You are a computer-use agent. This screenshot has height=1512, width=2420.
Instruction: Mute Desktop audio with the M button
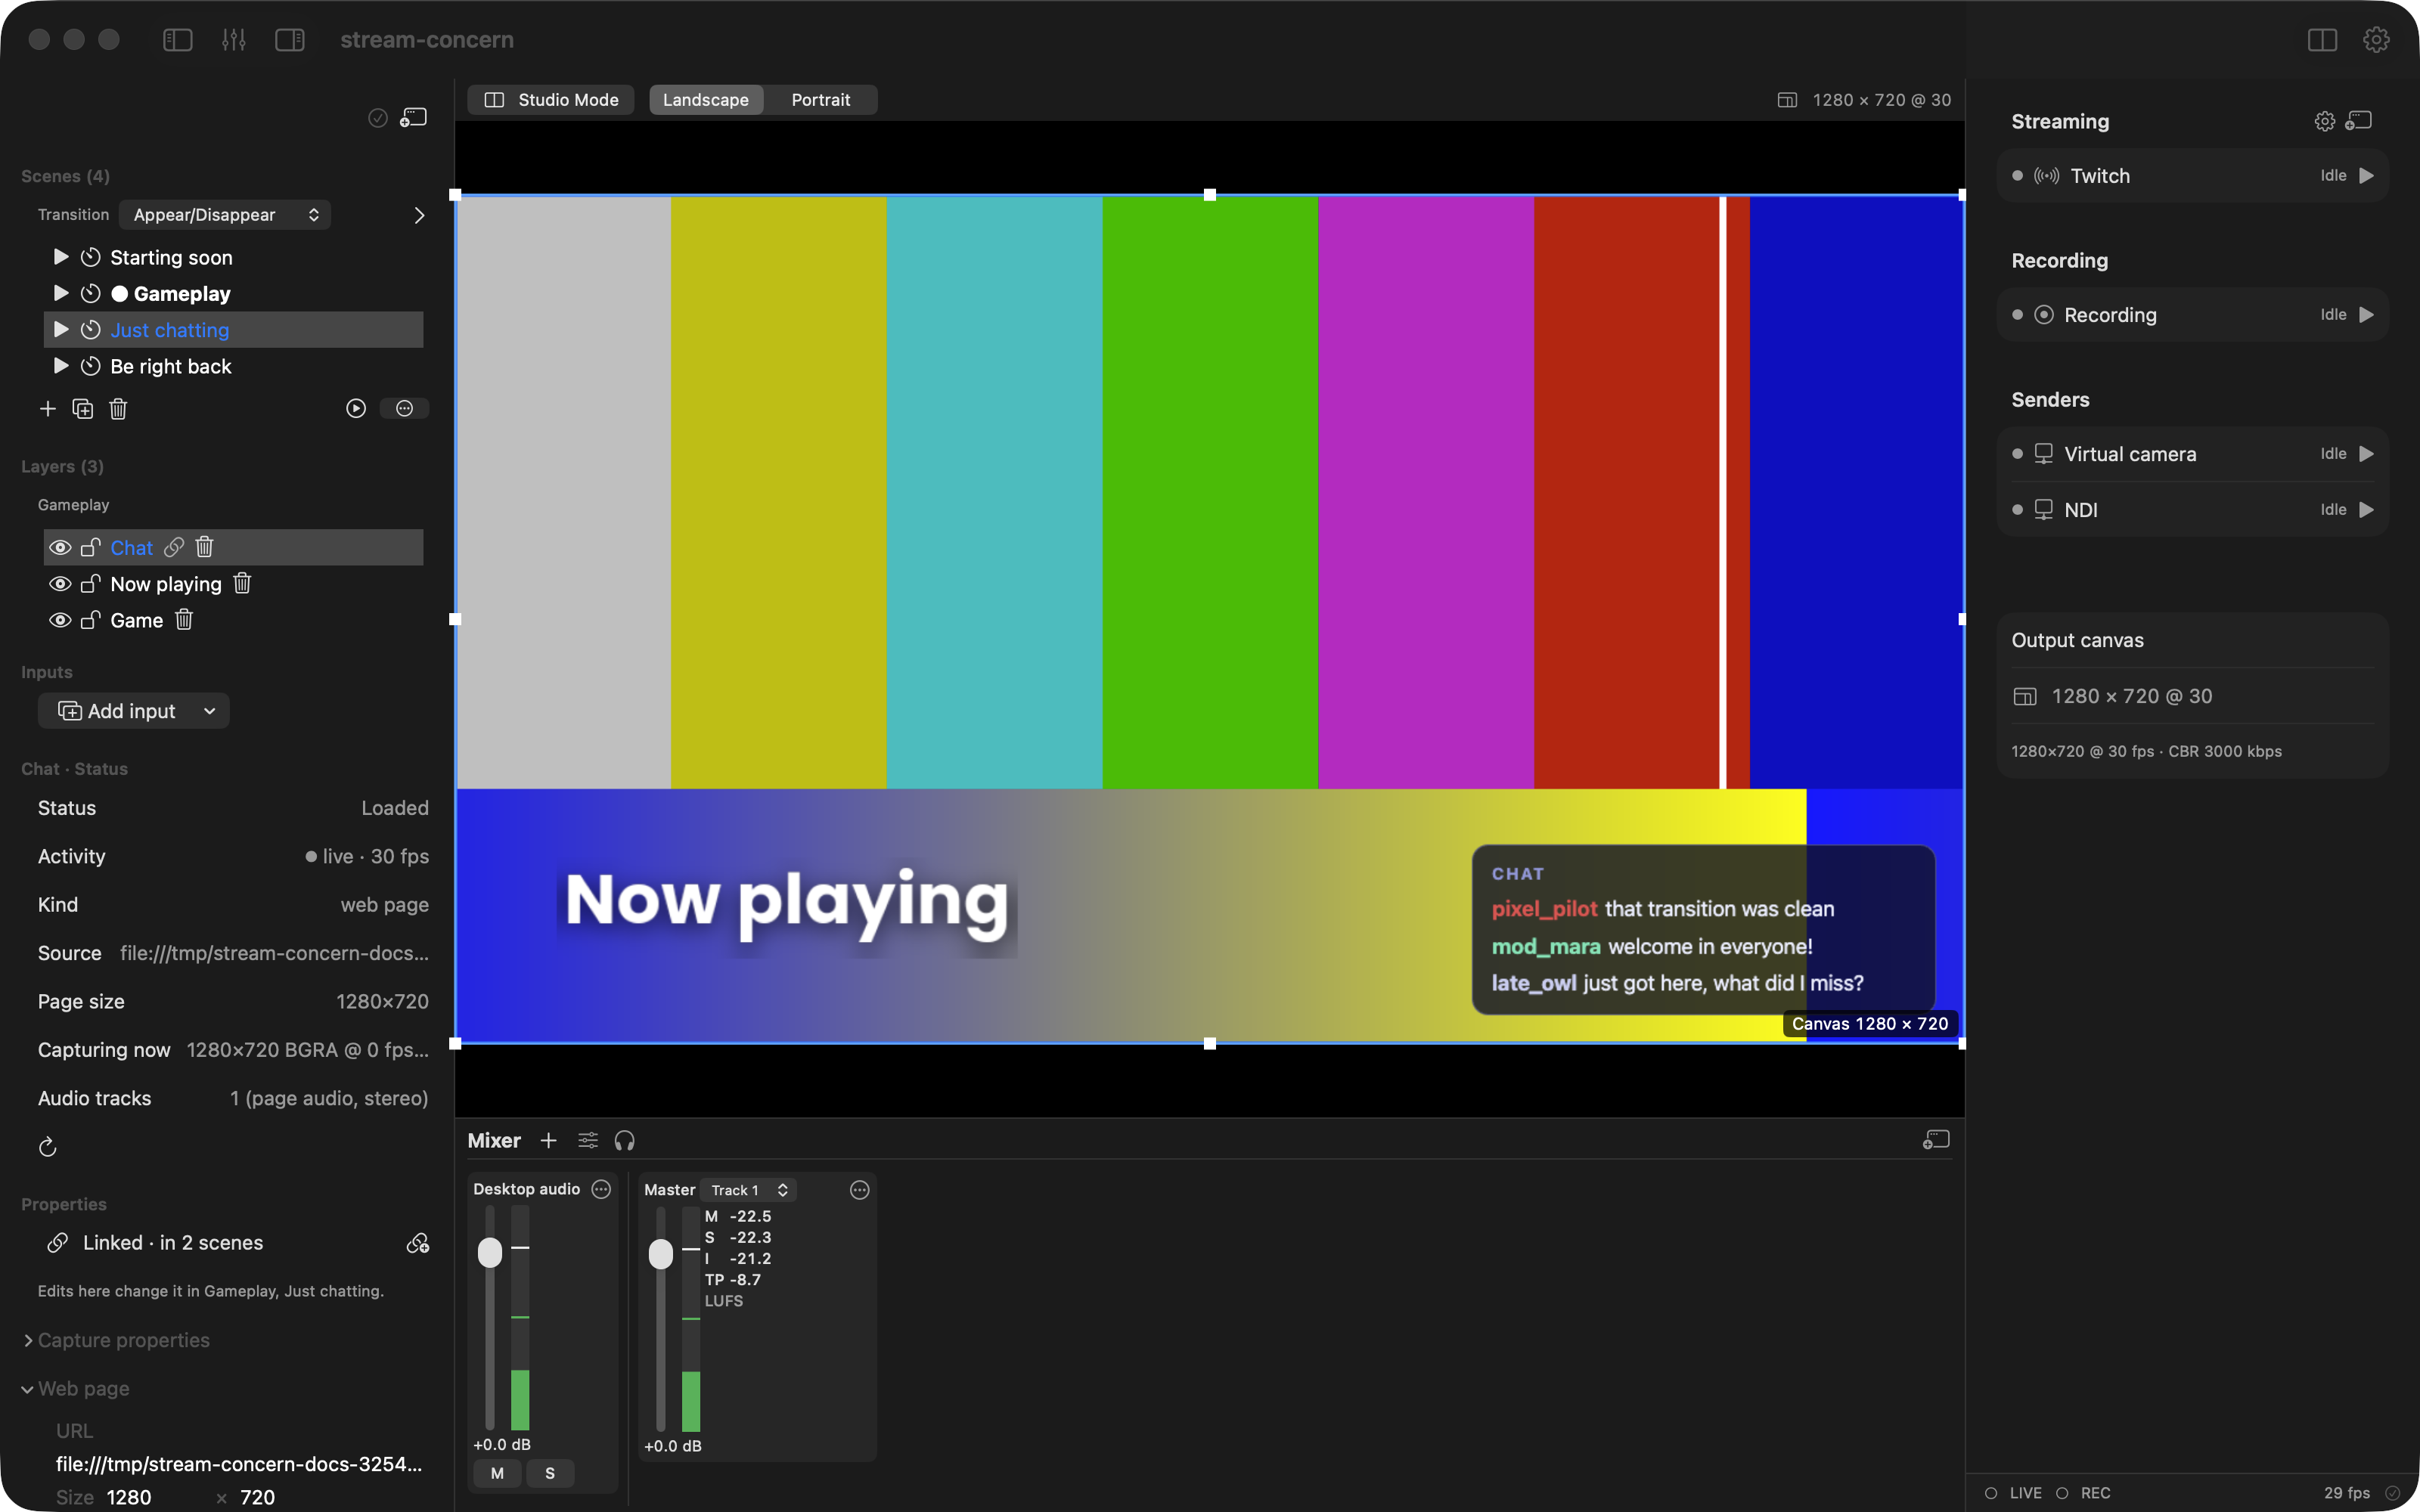click(497, 1473)
